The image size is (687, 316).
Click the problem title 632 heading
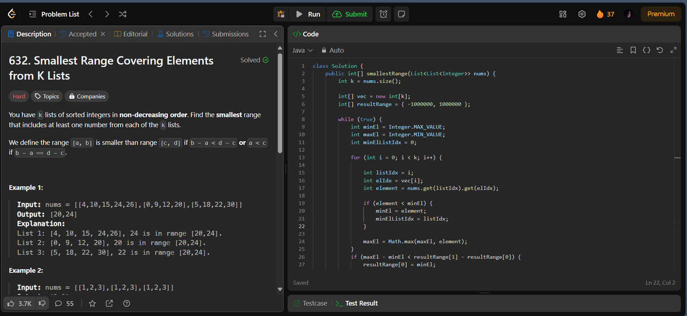click(112, 68)
